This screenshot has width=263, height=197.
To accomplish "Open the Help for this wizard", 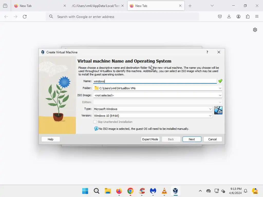I will click(x=51, y=139).
